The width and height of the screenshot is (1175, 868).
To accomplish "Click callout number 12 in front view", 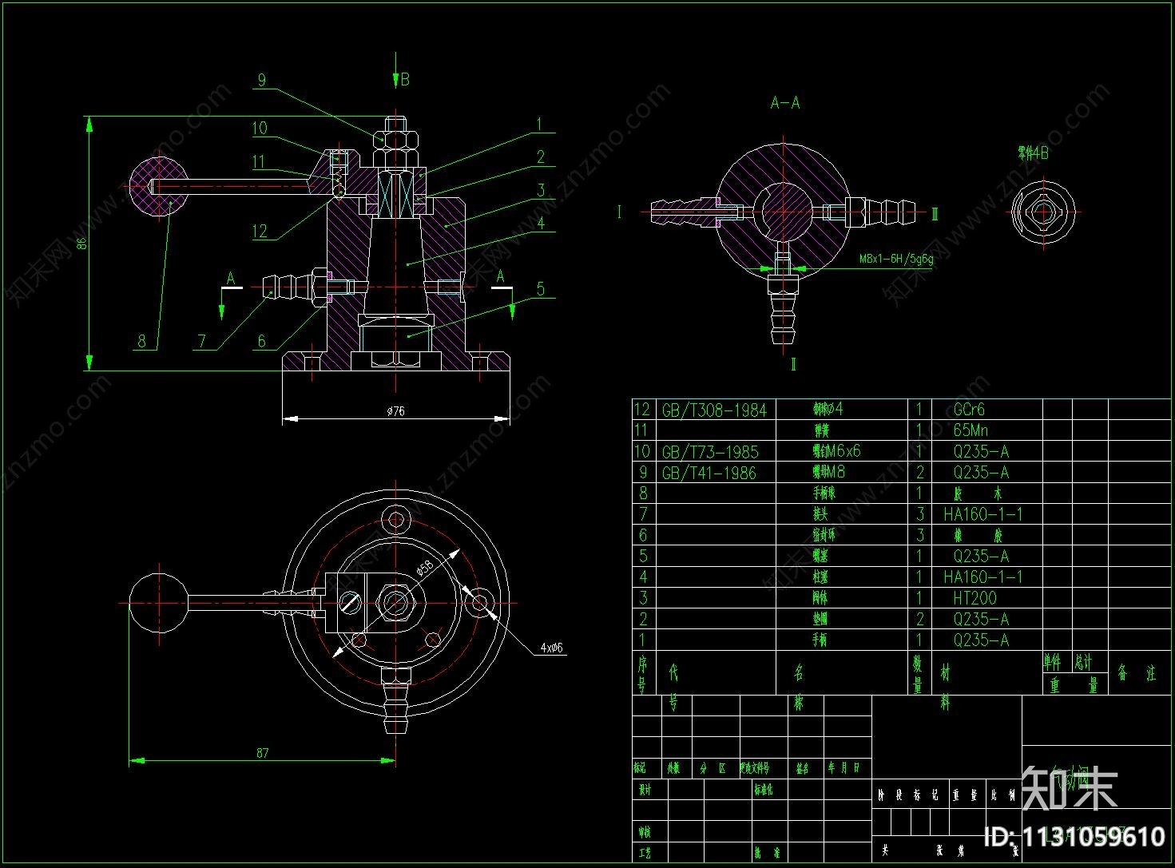I will [x=260, y=232].
